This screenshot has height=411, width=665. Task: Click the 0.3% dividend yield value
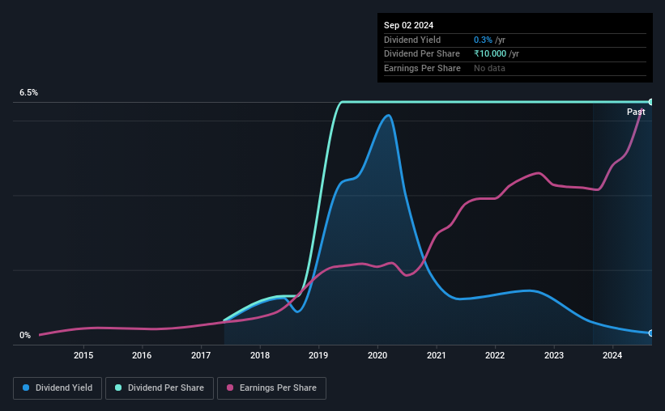point(483,40)
